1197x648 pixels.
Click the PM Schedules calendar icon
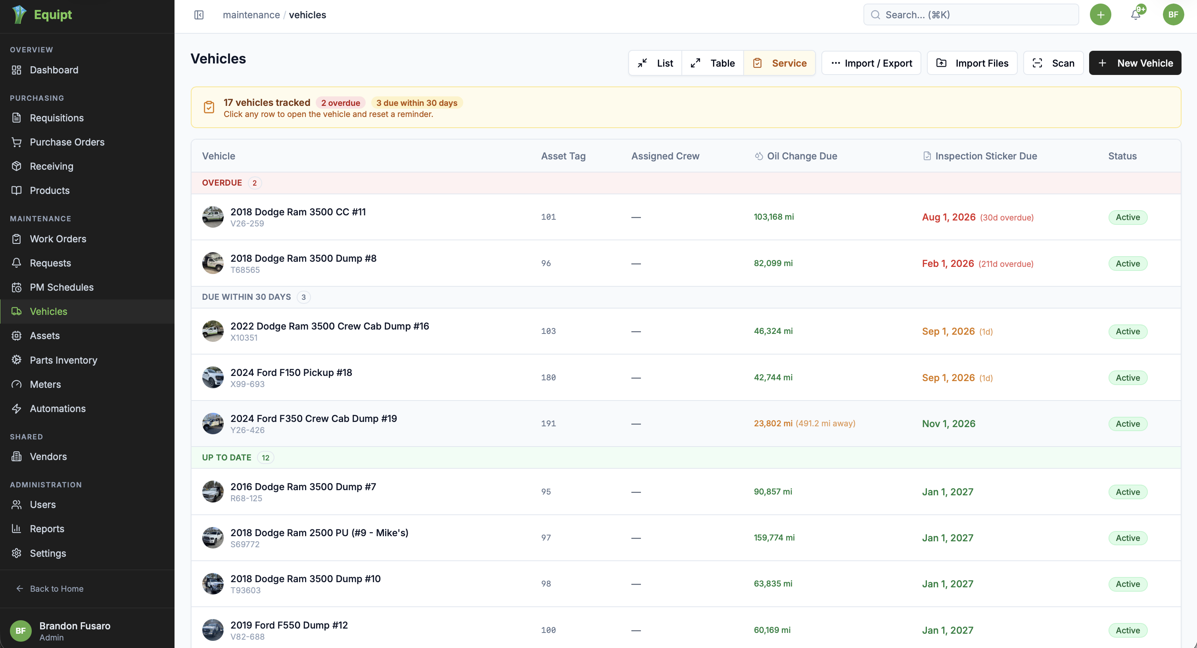17,287
